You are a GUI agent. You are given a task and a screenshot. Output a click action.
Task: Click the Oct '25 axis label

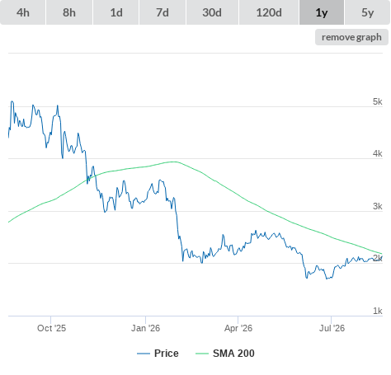(x=51, y=328)
